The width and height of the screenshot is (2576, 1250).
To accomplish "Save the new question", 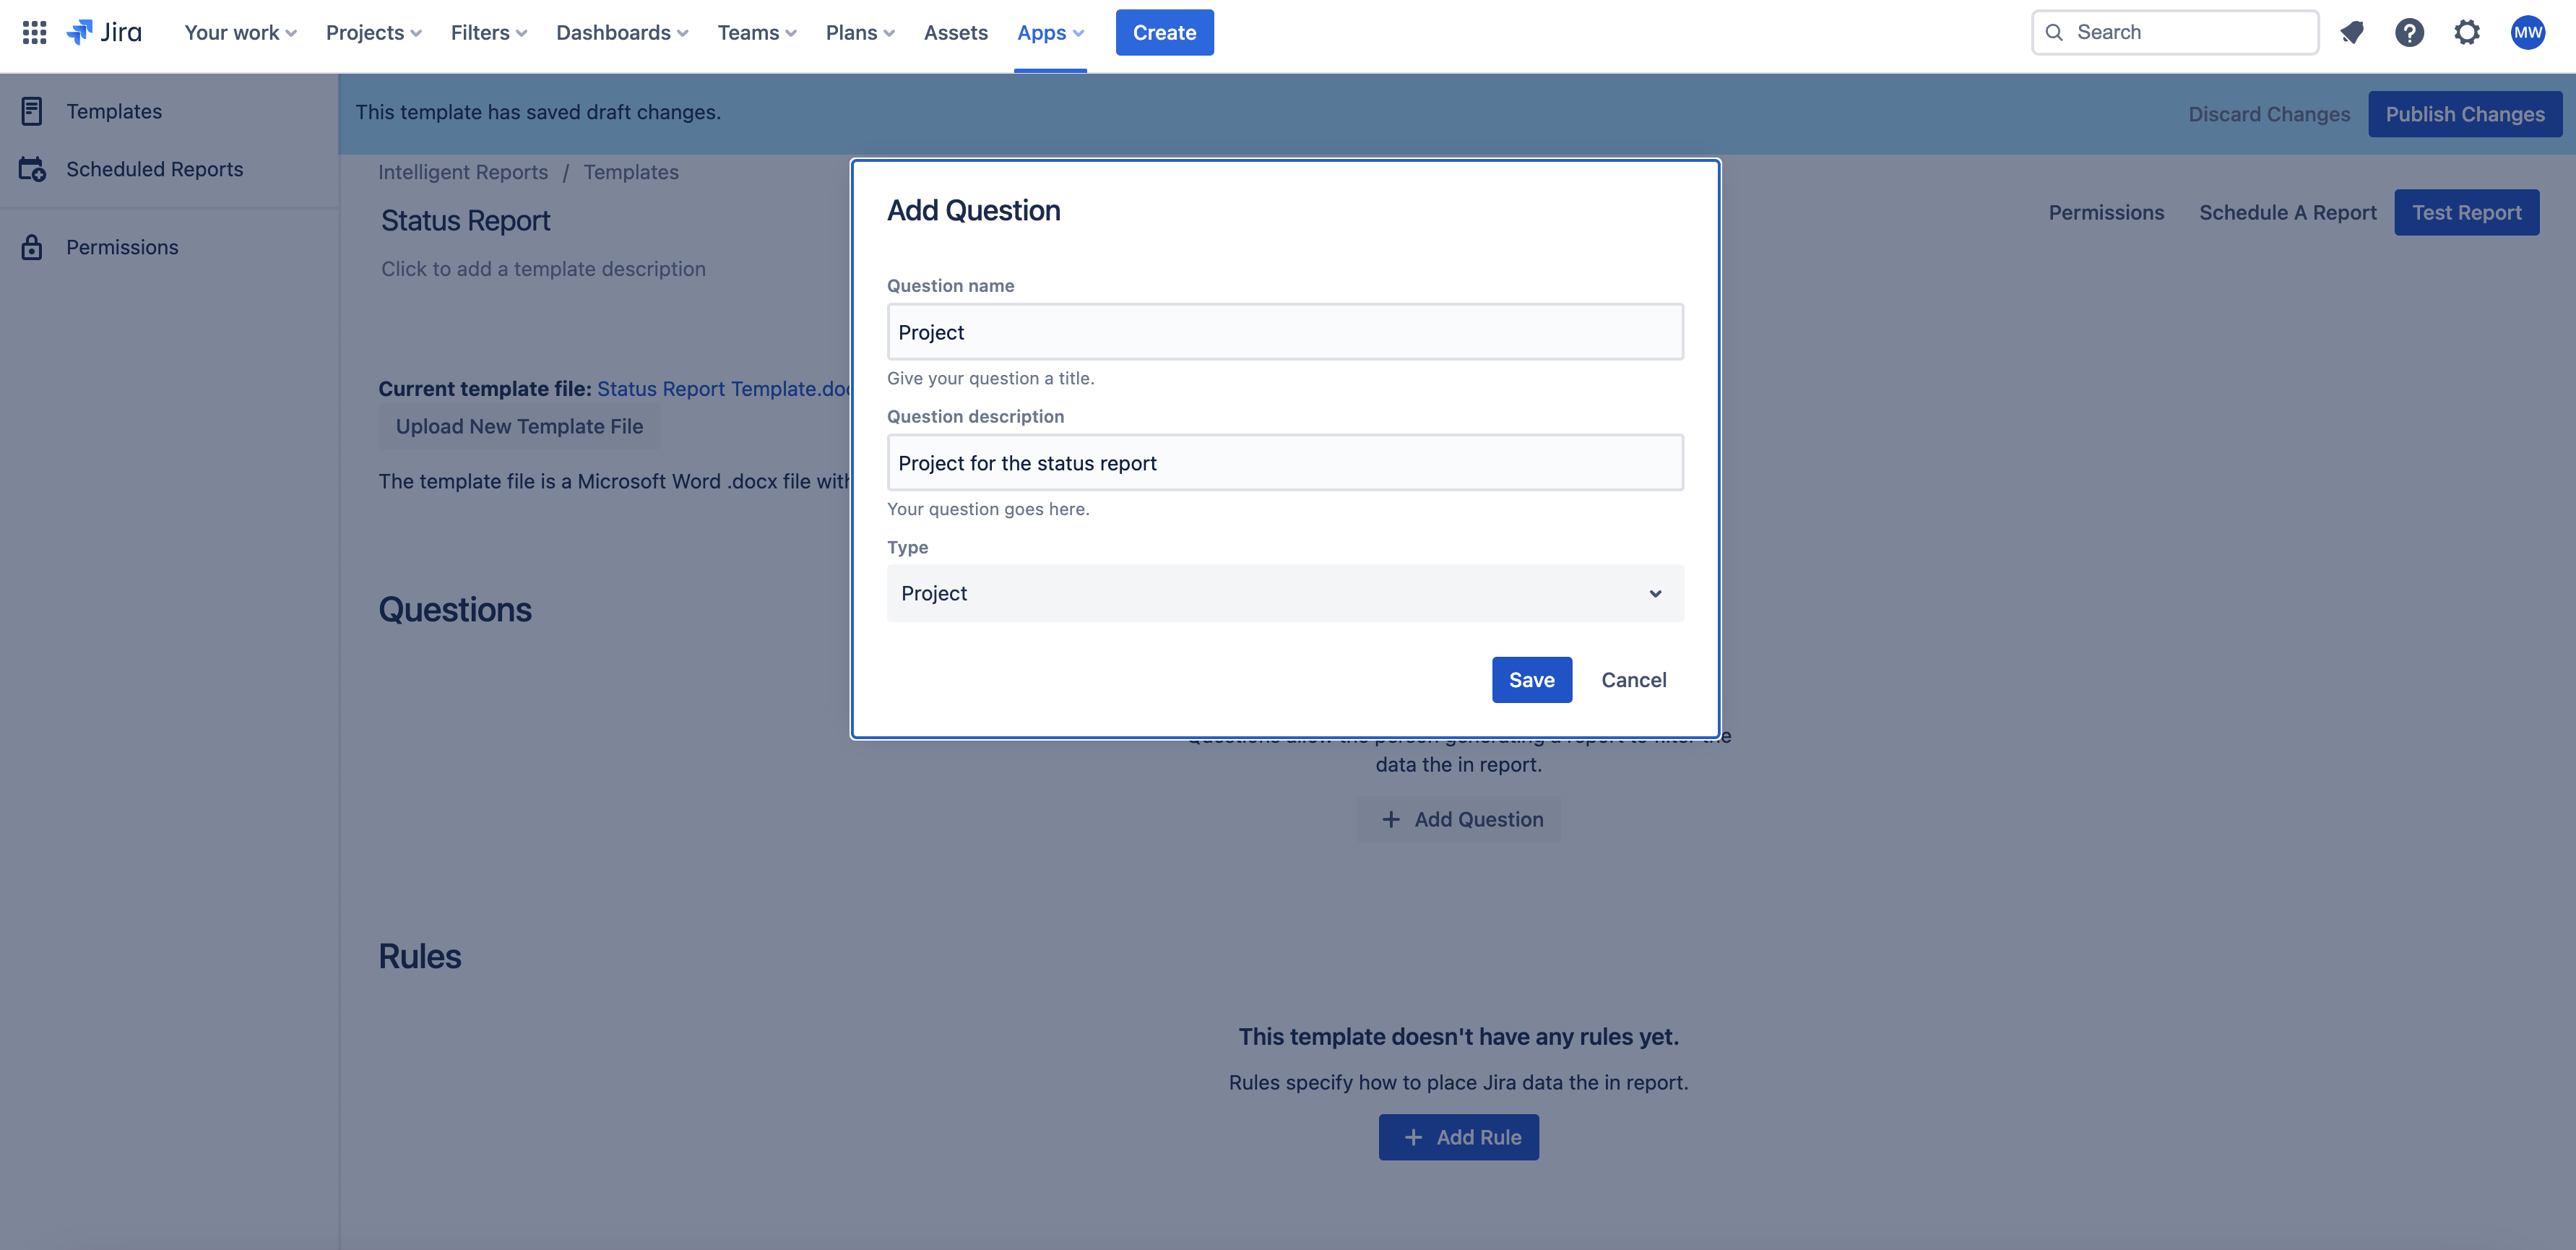I will (1531, 679).
